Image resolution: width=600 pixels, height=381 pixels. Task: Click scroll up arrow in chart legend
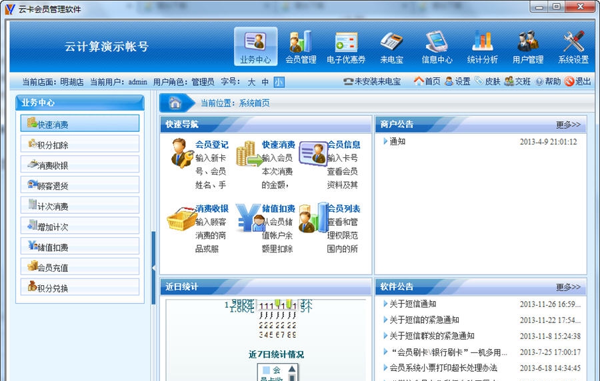point(292,369)
